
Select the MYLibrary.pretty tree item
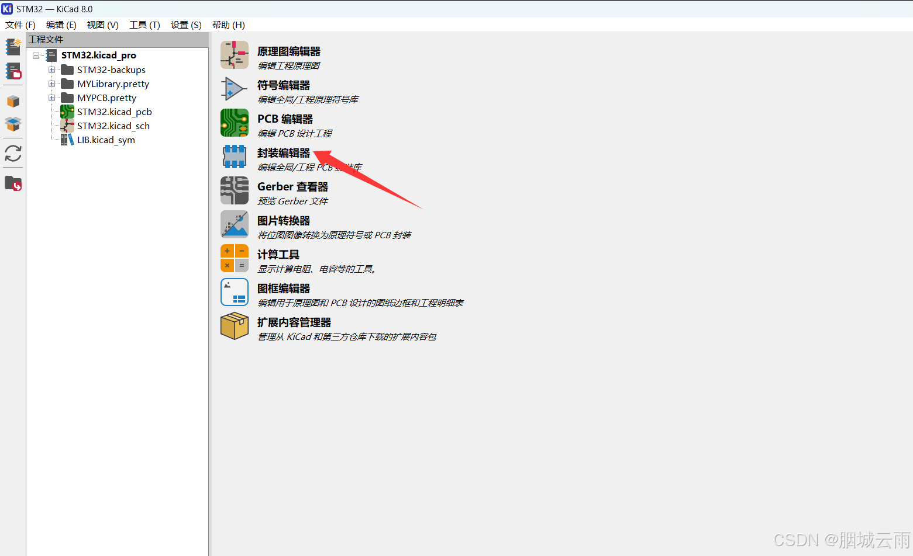coord(113,84)
